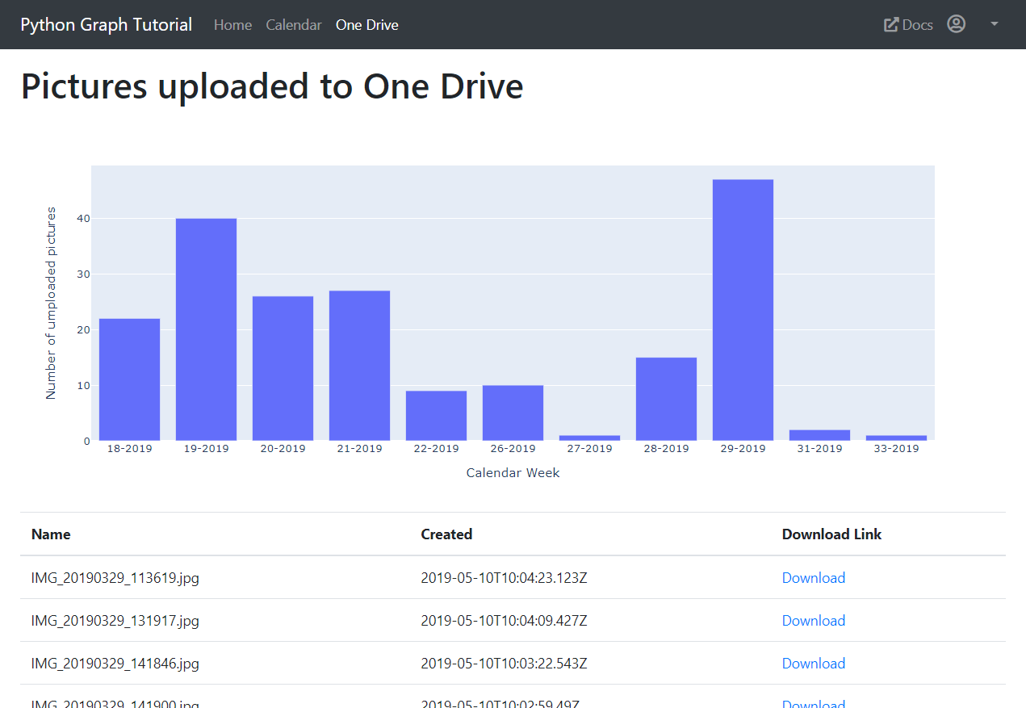This screenshot has width=1026, height=708.
Task: Download IMG_20190329_131917.jpg
Action: click(x=813, y=621)
